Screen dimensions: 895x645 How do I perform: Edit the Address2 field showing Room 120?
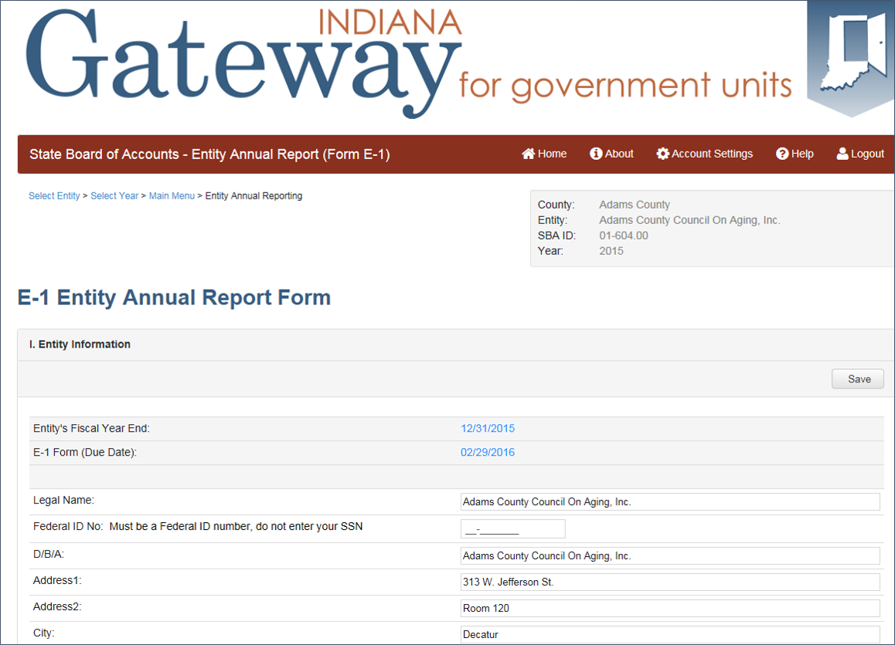tap(670, 608)
